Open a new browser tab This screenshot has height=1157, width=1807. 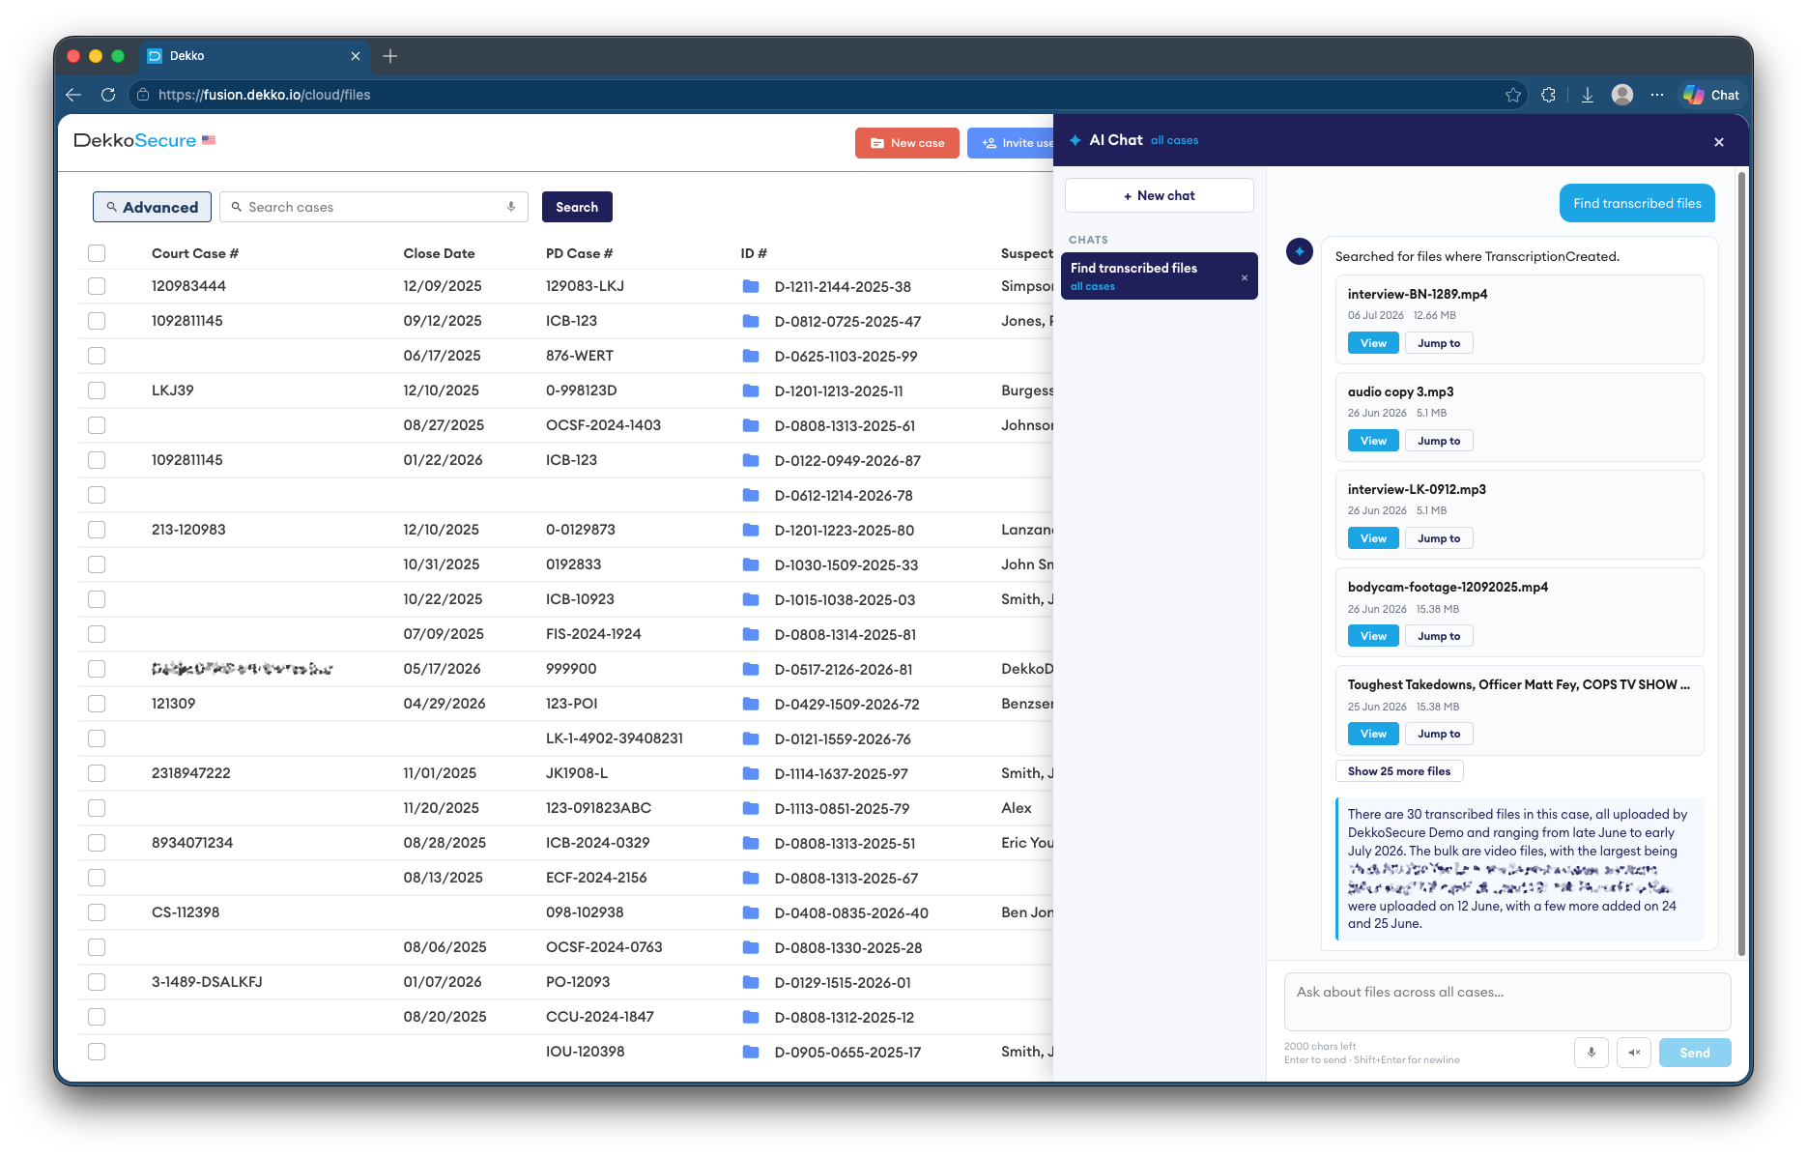point(390,56)
